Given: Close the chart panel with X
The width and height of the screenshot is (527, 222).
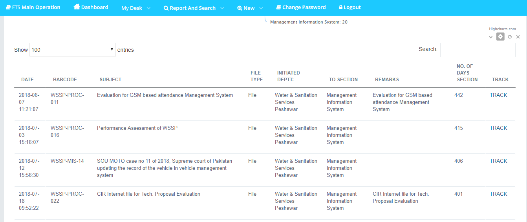Looking at the screenshot, I should pos(518,37).
